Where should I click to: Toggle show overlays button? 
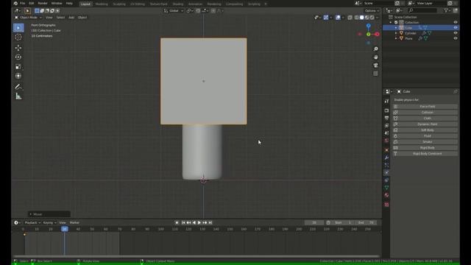[x=339, y=18]
